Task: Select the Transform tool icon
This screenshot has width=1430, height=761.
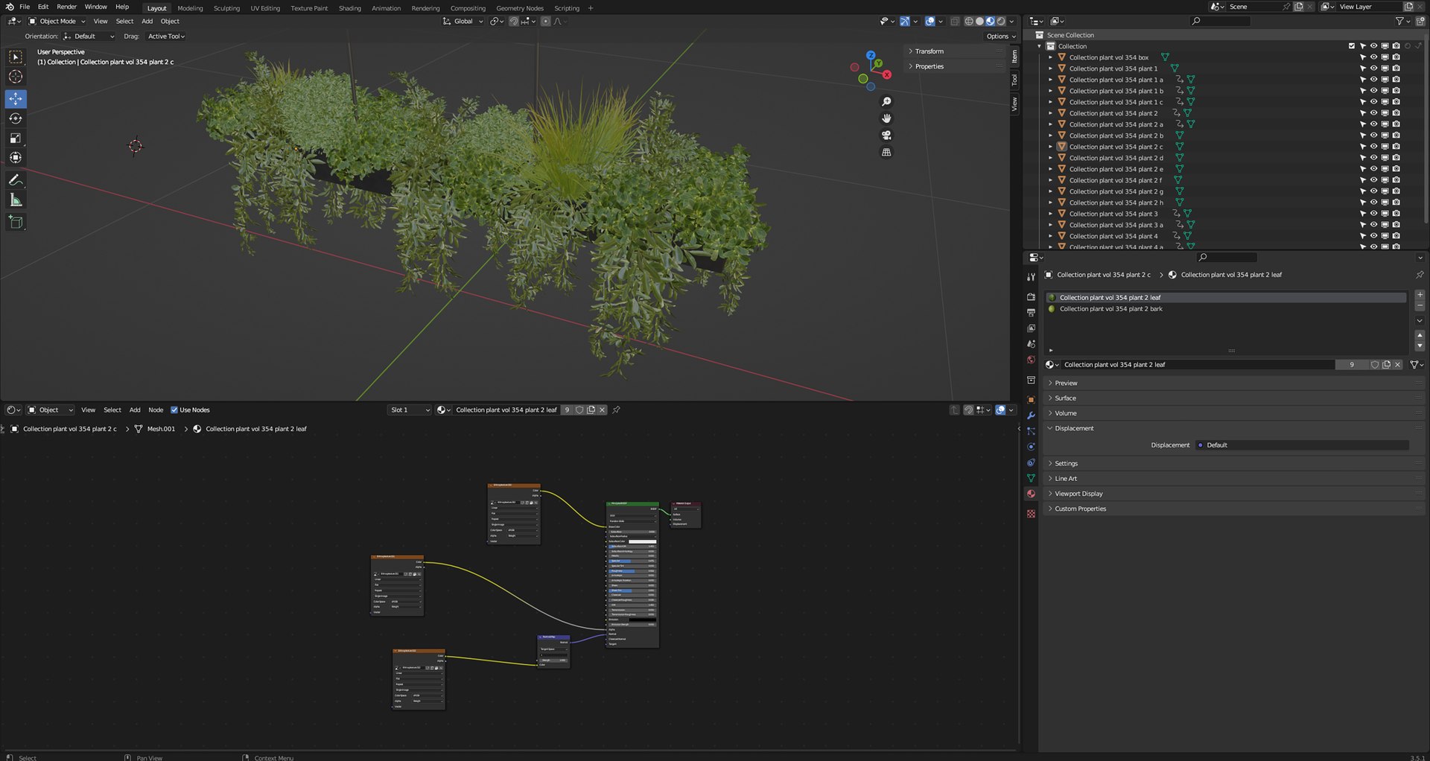Action: (16, 157)
